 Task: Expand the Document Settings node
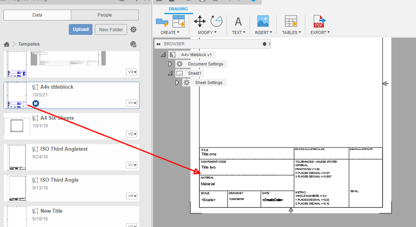point(170,64)
